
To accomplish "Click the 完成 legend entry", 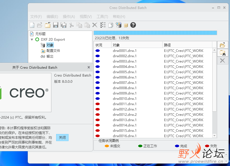I will [x=181, y=146].
